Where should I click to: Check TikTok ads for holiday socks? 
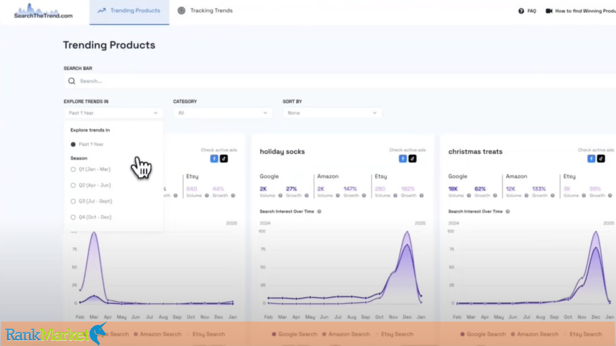[412, 159]
